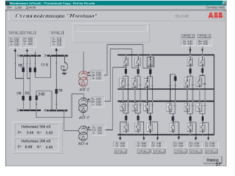Click the button at bottom right corner

(x=212, y=160)
